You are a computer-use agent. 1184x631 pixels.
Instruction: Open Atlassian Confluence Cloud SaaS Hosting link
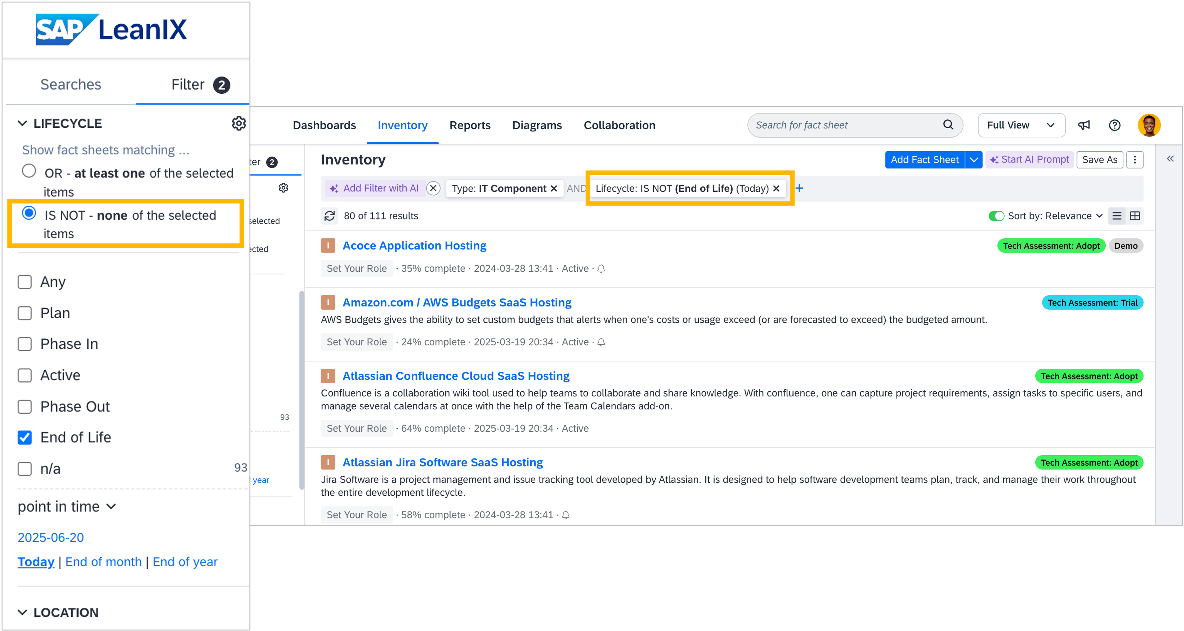(455, 376)
